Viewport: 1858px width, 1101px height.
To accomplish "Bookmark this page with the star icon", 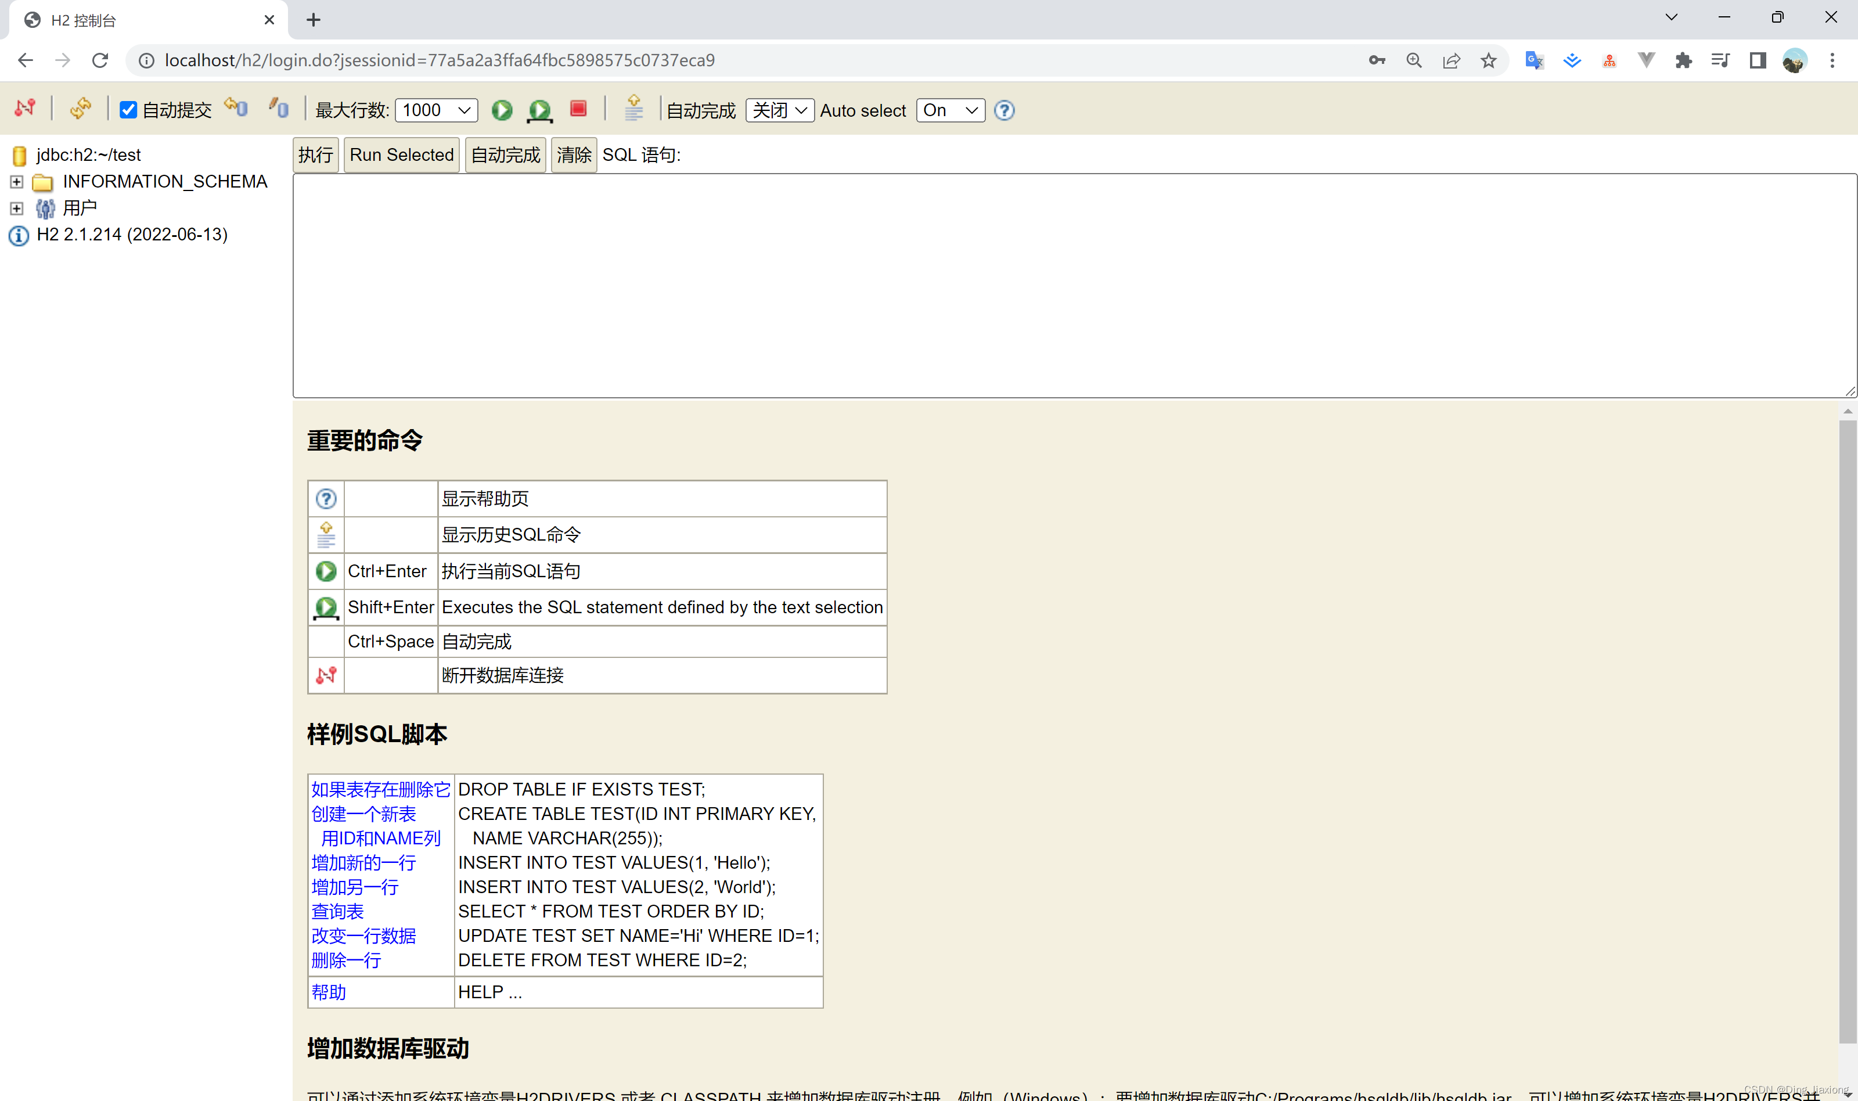I will 1489,60.
